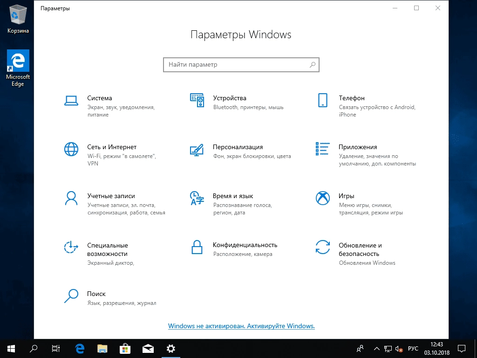Open the Учетные записи person icon
This screenshot has width=477, height=358.
[x=71, y=198]
